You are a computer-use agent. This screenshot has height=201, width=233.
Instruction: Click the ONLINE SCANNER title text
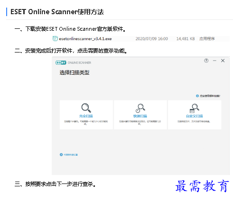(79, 62)
